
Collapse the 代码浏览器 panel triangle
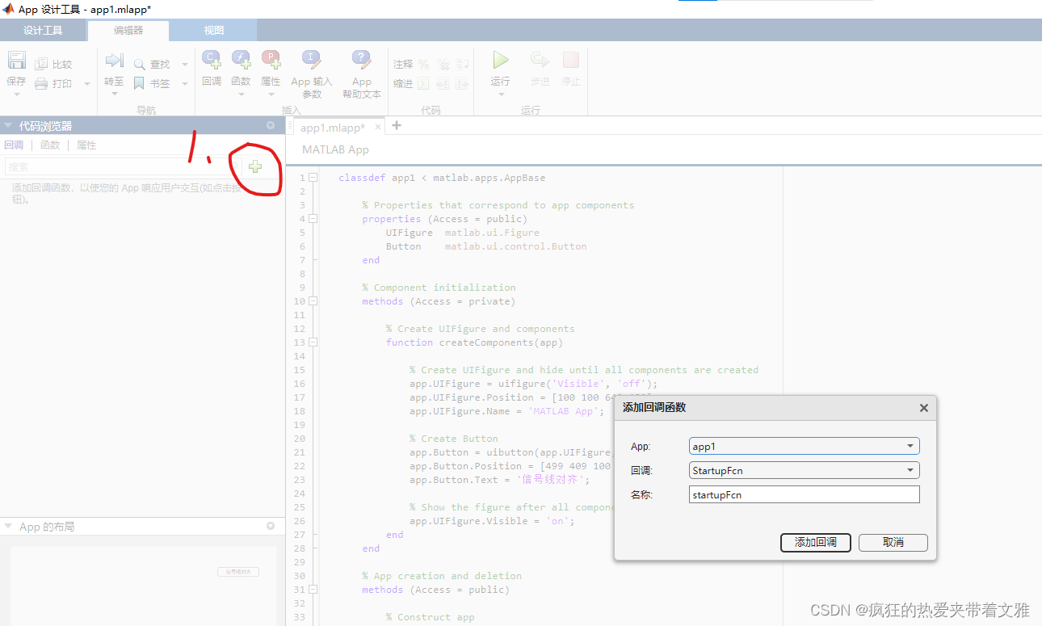[8, 125]
